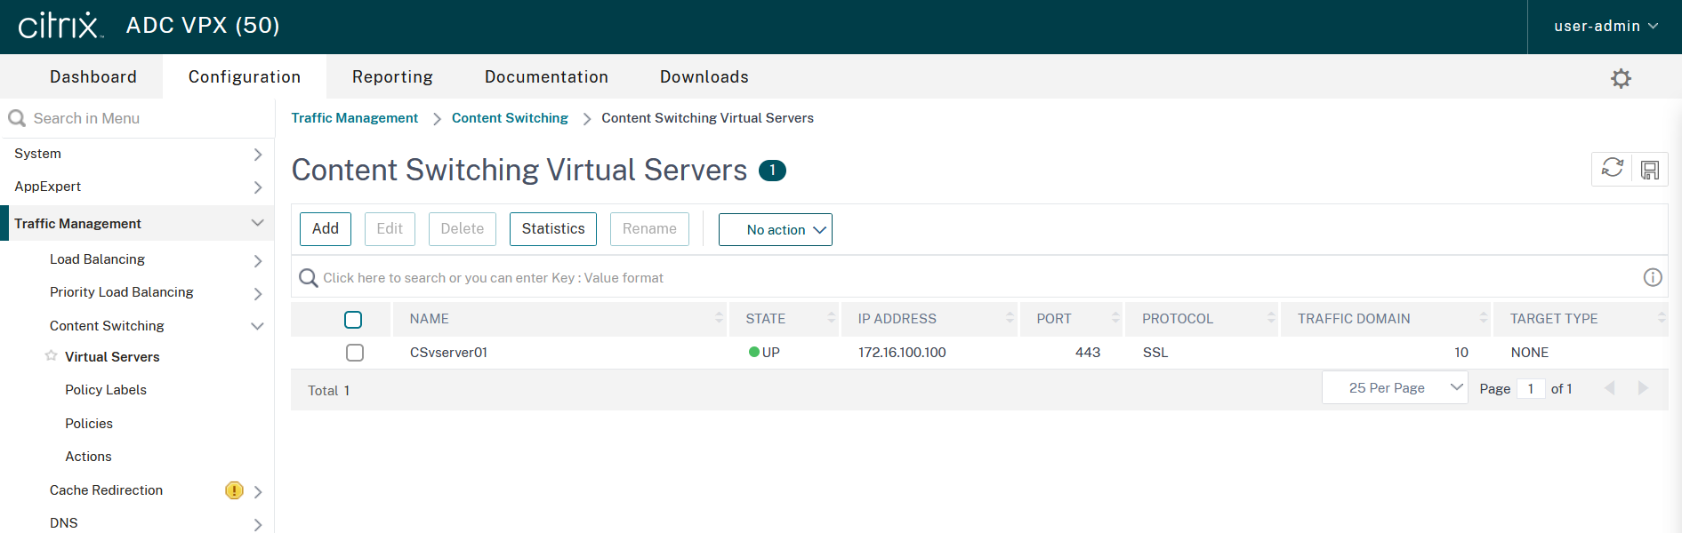
Task: Click the Cache Redirection warning icon
Action: (x=234, y=490)
